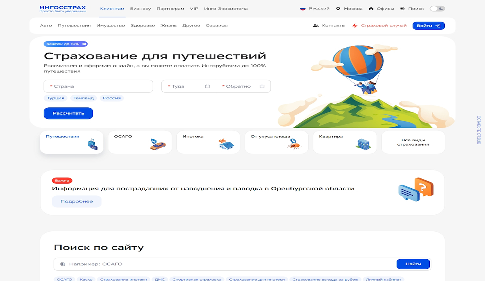This screenshot has width=485, height=281.
Task: Click magnifier icon in site search field
Action: [x=62, y=264]
